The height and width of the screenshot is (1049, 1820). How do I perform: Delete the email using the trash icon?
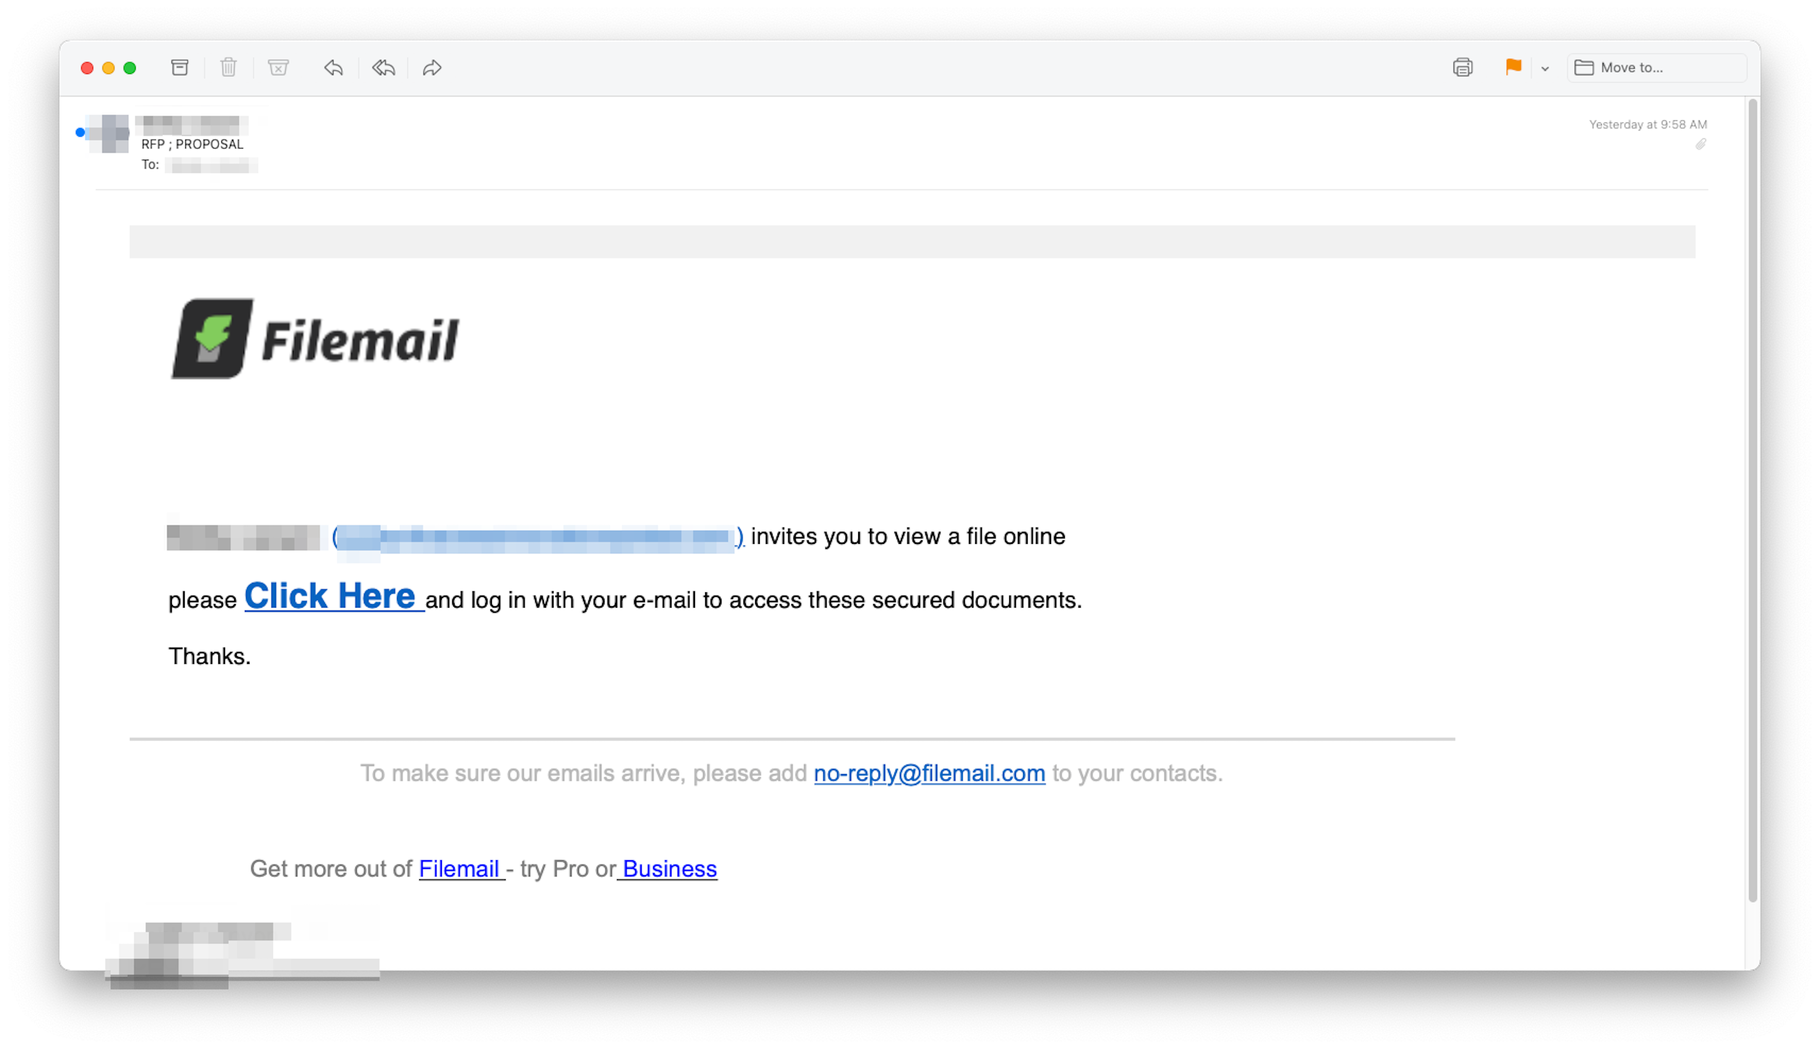click(229, 68)
